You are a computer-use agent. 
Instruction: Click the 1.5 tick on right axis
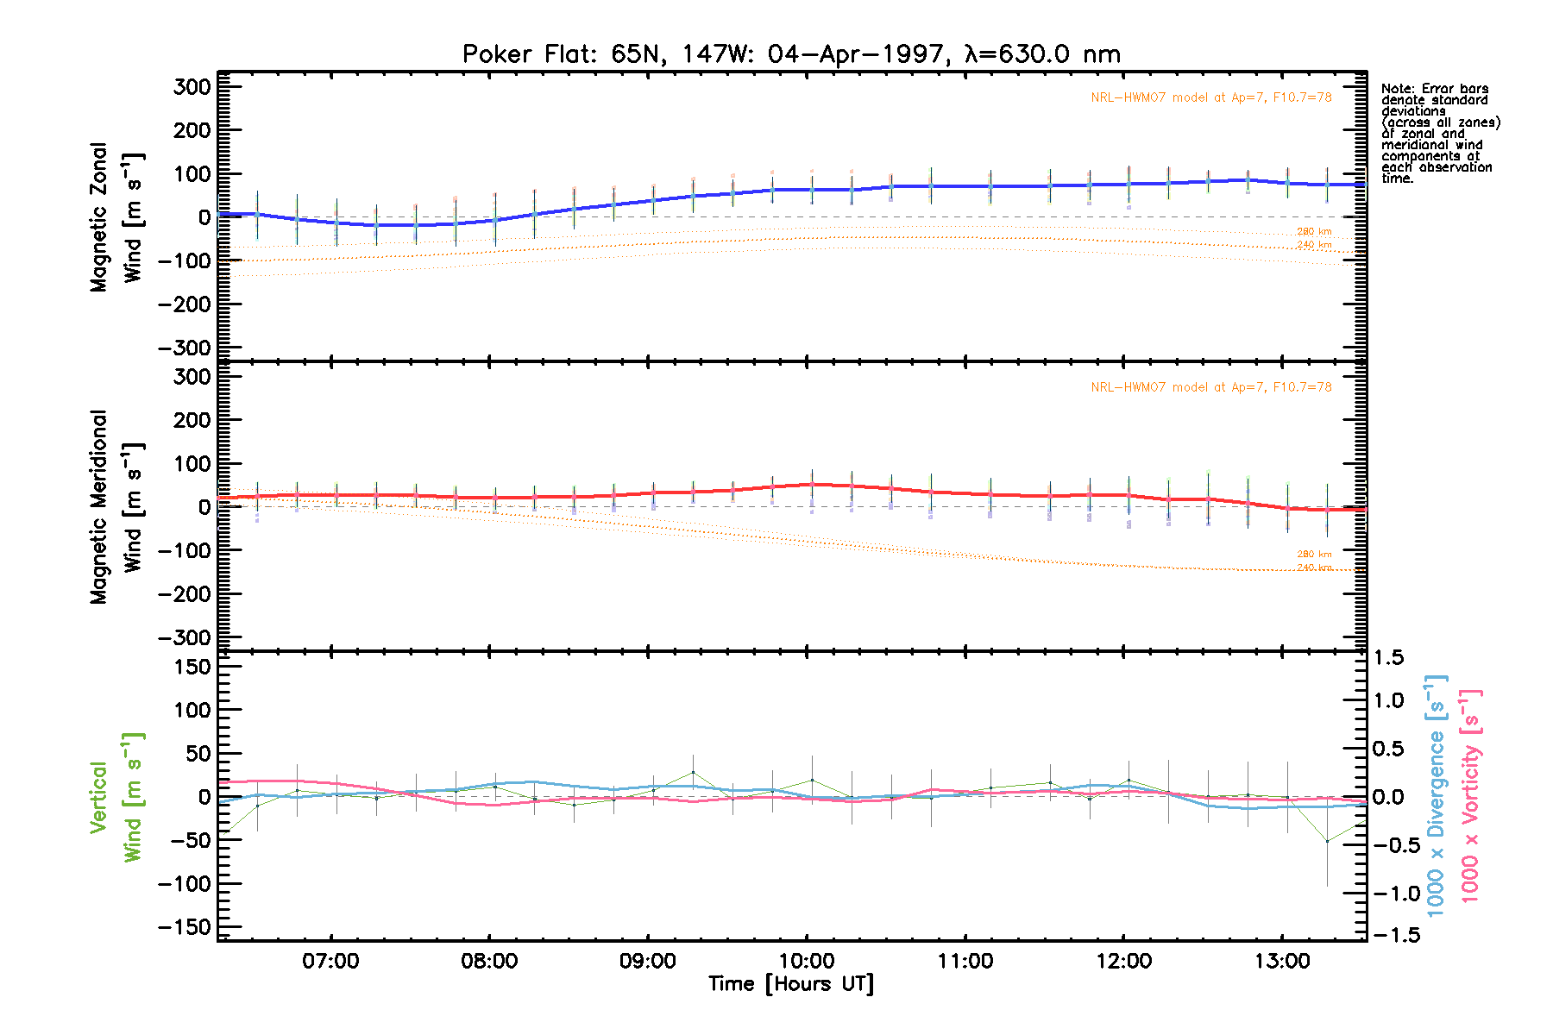1389,658
